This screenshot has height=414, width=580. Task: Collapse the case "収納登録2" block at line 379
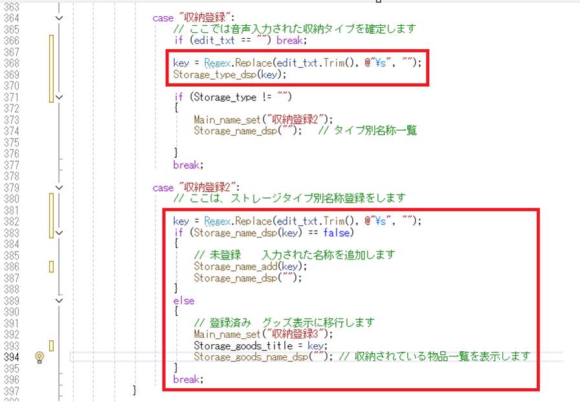click(x=60, y=188)
